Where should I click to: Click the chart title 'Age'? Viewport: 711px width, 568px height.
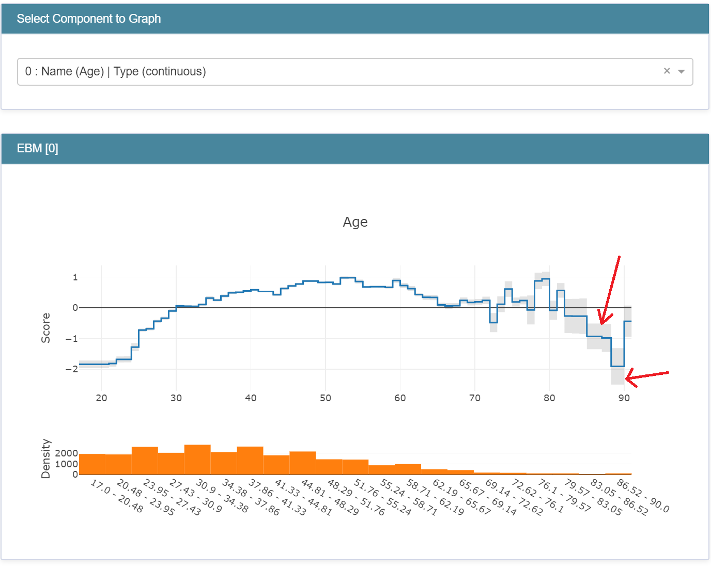(x=355, y=222)
